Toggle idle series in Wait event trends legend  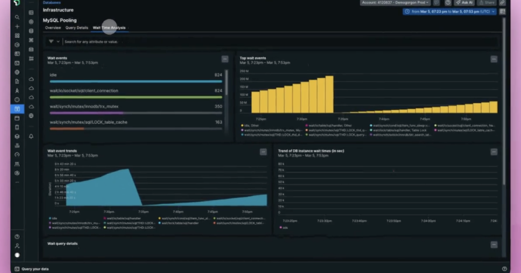[x=53, y=218]
